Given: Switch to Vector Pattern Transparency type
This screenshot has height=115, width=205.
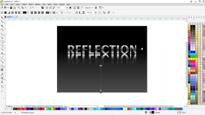Looking at the screenshot, I should (12, 13).
